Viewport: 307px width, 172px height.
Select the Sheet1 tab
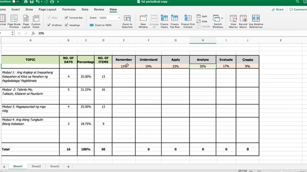[x=18, y=166]
